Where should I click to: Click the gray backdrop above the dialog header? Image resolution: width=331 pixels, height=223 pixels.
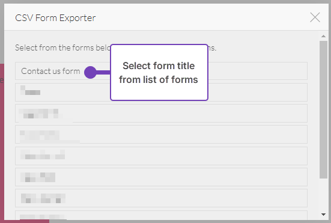click(x=166, y=1)
